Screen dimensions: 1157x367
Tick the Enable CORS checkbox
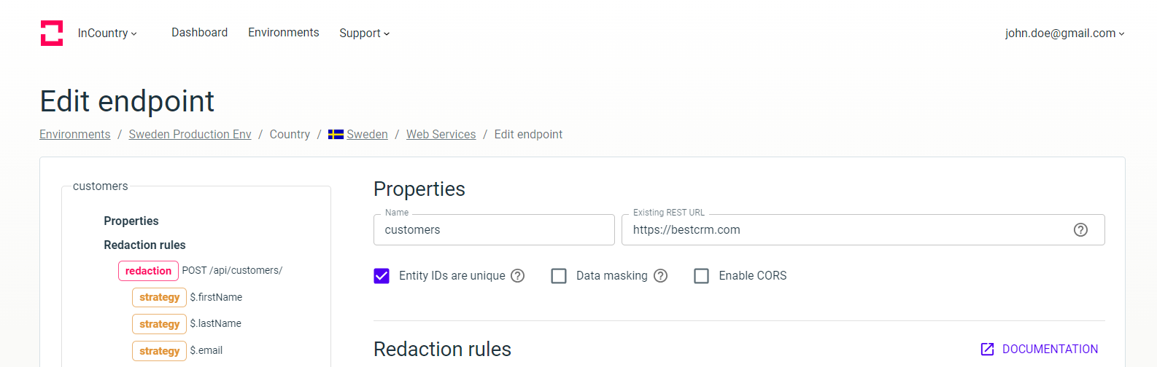701,276
